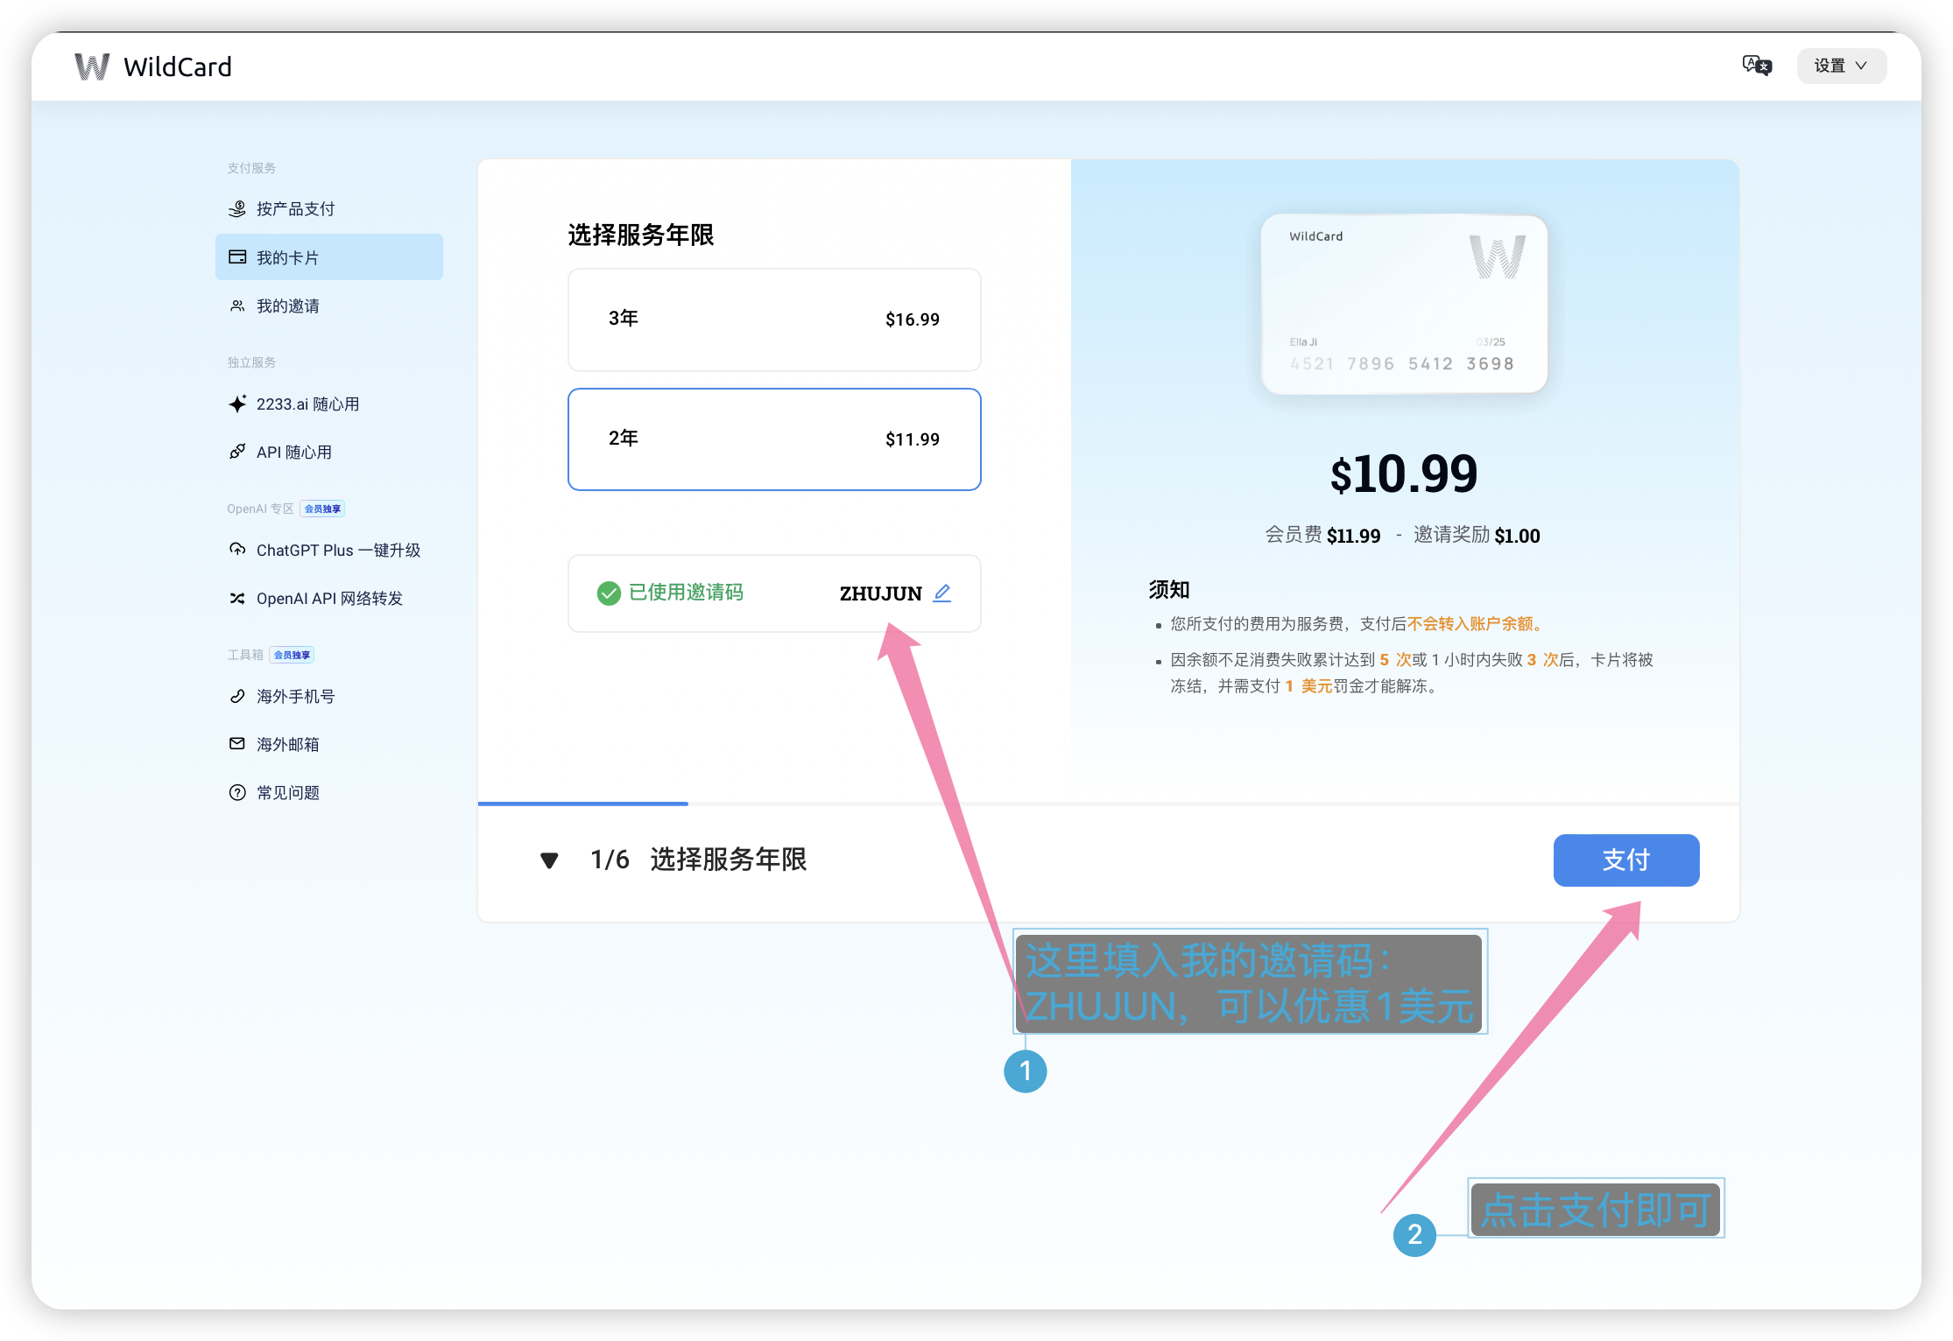Viewport: 1953px width, 1341px height.
Task: Open 2233.ai 随心用 service
Action: [x=329, y=404]
